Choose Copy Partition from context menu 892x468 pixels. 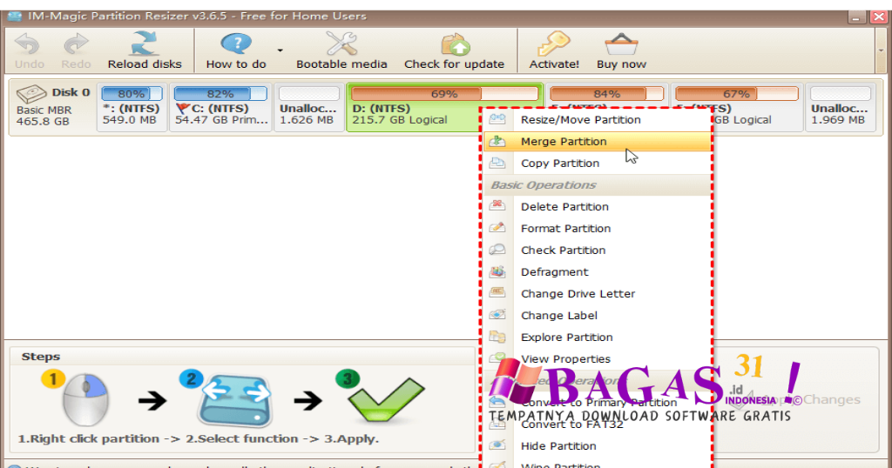point(598,163)
